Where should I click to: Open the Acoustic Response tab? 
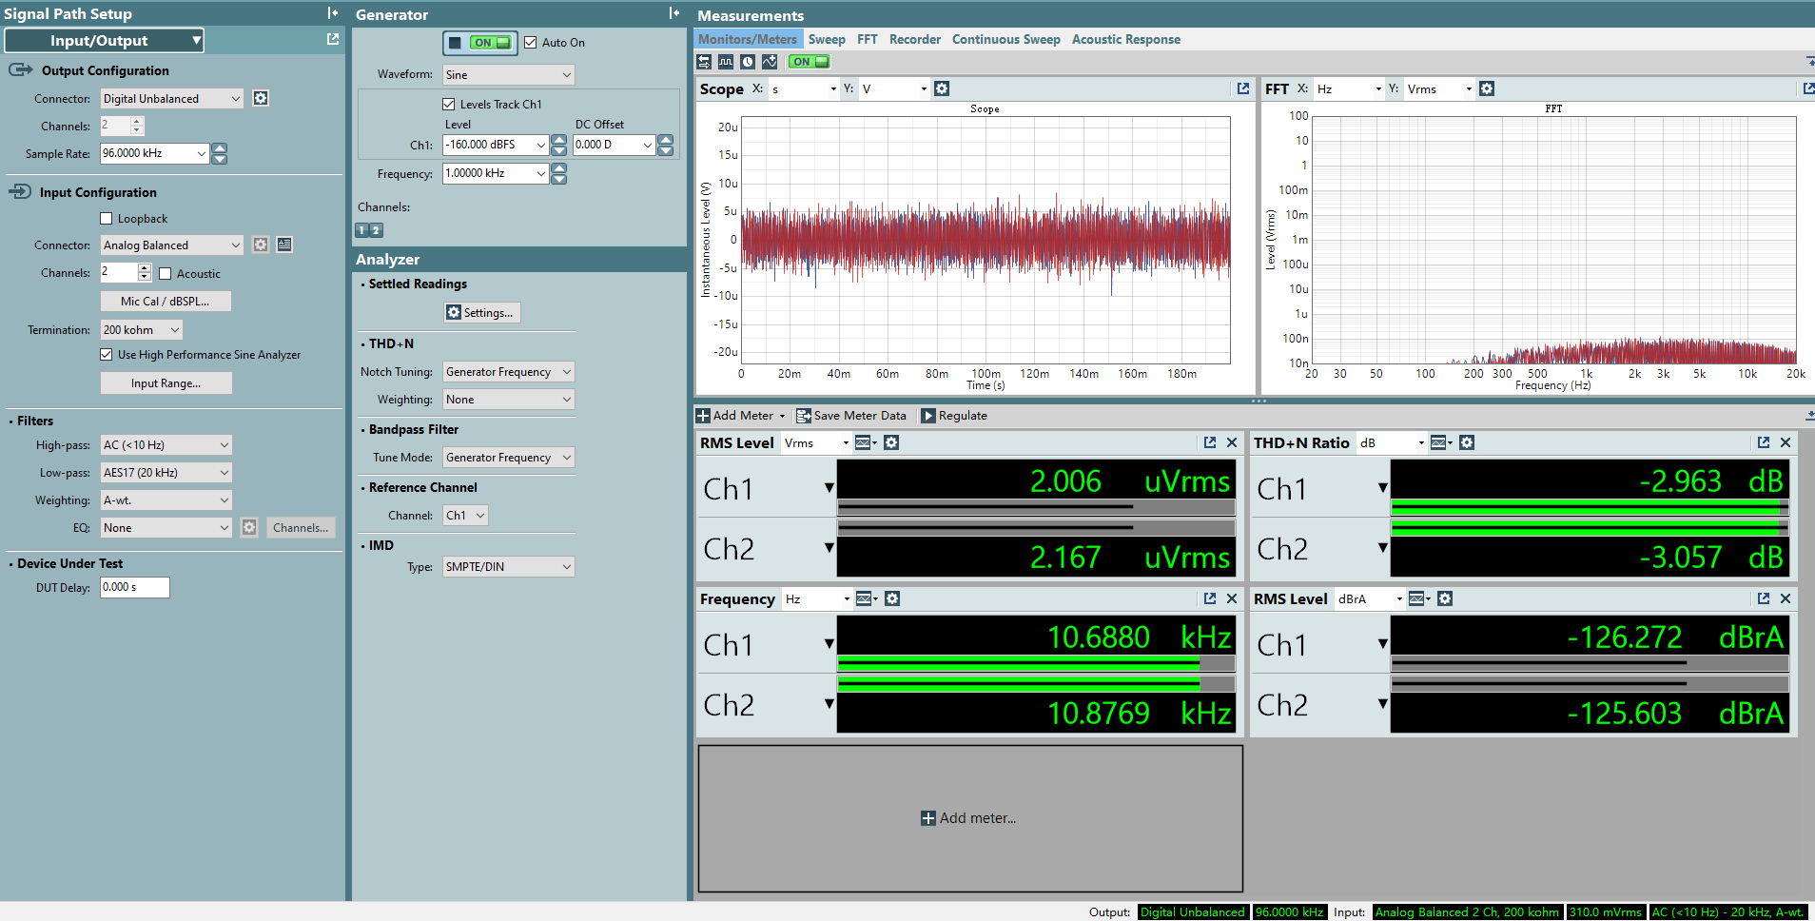click(1126, 39)
